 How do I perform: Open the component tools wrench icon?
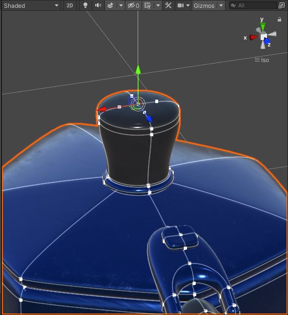click(168, 5)
